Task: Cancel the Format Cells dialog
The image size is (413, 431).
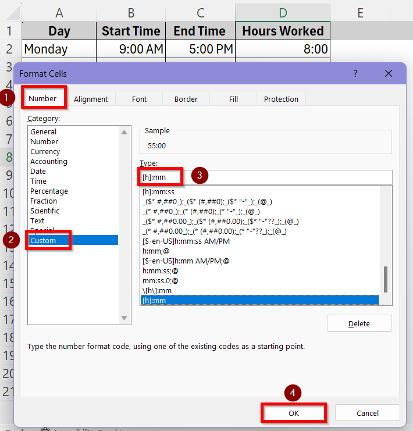Action: point(368,413)
